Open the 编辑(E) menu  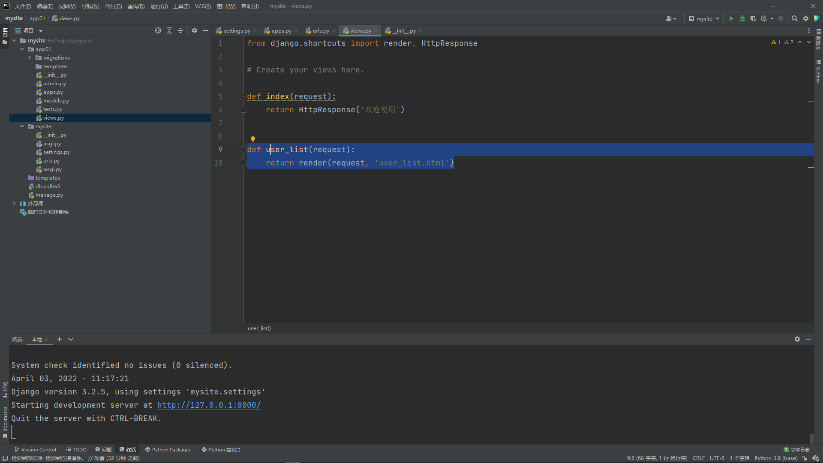(45, 6)
